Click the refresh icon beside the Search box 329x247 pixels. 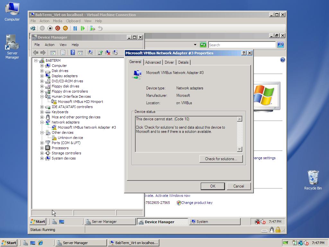coord(203,45)
